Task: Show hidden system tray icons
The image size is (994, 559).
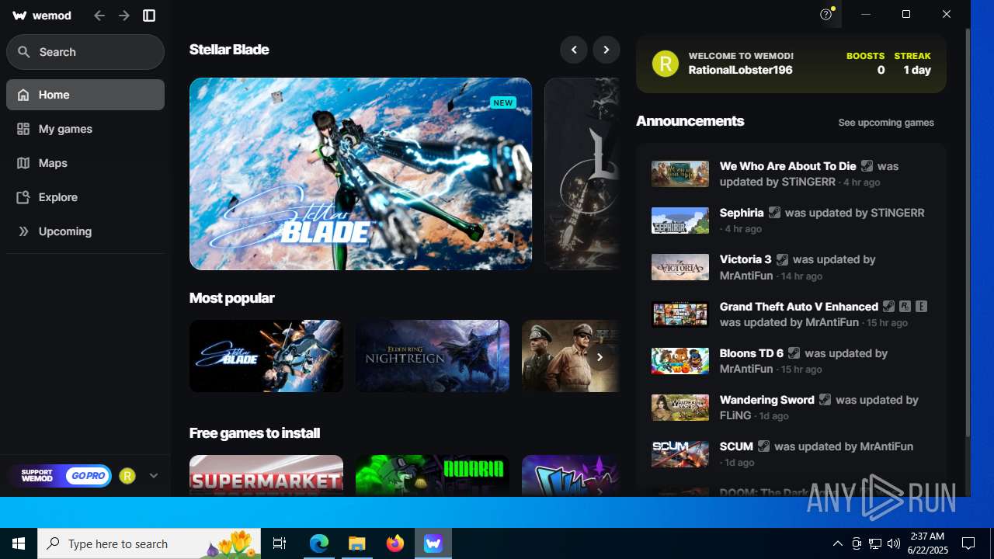Action: click(837, 543)
